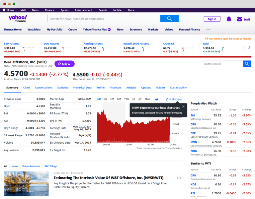This screenshot has height=199, width=255.
Task: Open SWN symbol link
Action: click(x=194, y=142)
